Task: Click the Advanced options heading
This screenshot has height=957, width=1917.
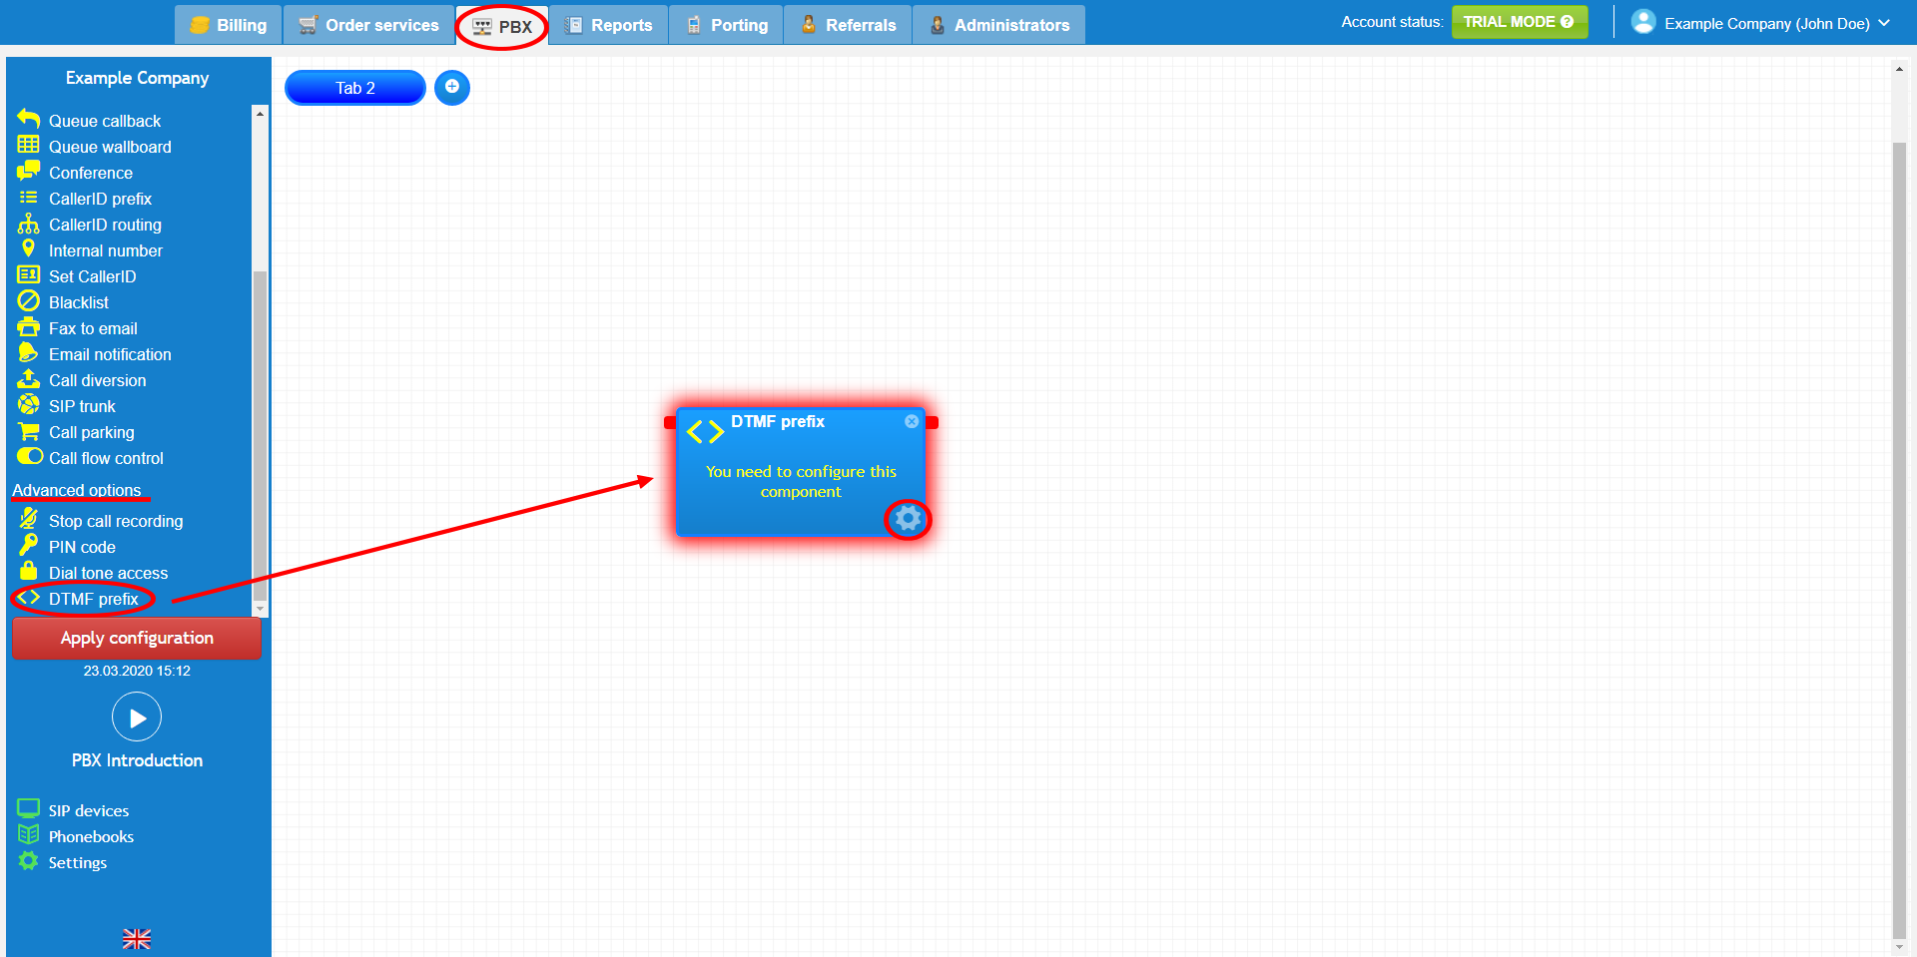Action: (77, 490)
